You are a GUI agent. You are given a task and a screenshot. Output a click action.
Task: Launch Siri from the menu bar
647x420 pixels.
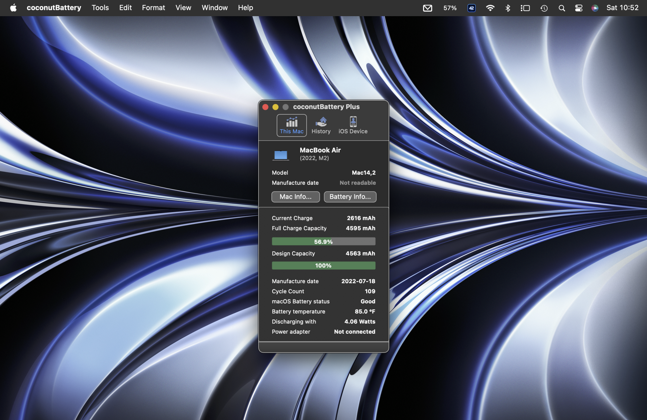coord(595,8)
